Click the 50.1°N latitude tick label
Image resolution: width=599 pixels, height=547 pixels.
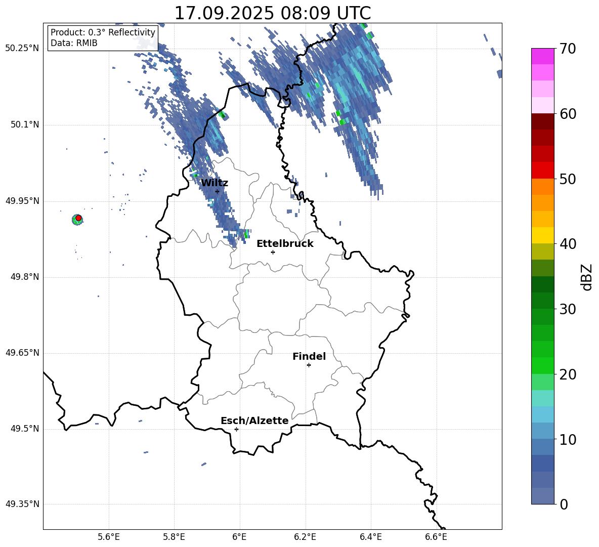24,125
